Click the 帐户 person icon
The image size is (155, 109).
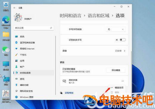(x=16, y=67)
